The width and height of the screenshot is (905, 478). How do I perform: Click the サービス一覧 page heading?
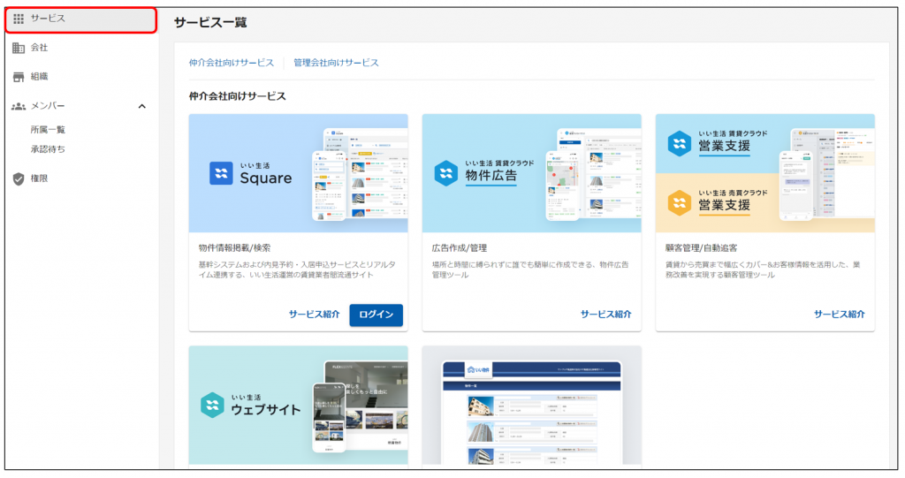[210, 22]
